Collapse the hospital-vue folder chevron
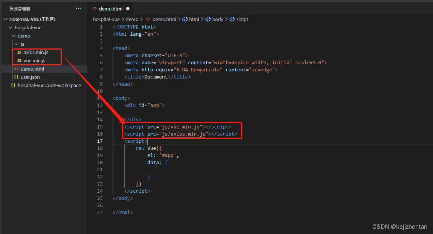 click(x=11, y=27)
